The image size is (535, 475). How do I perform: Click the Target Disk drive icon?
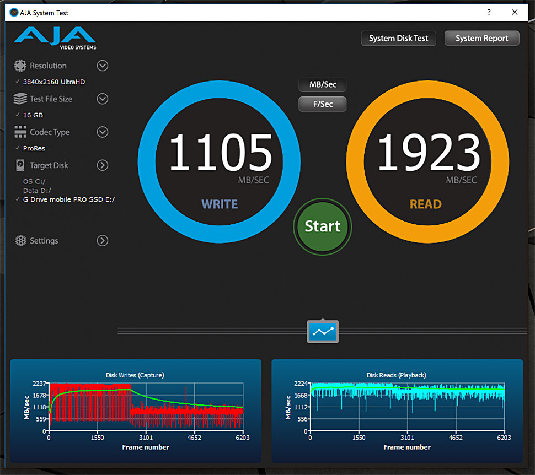tap(20, 165)
